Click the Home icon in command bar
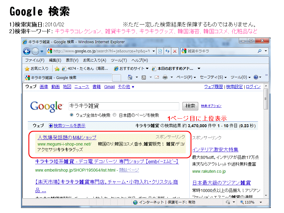Viewport: 284px width, 213px height. point(130,77)
